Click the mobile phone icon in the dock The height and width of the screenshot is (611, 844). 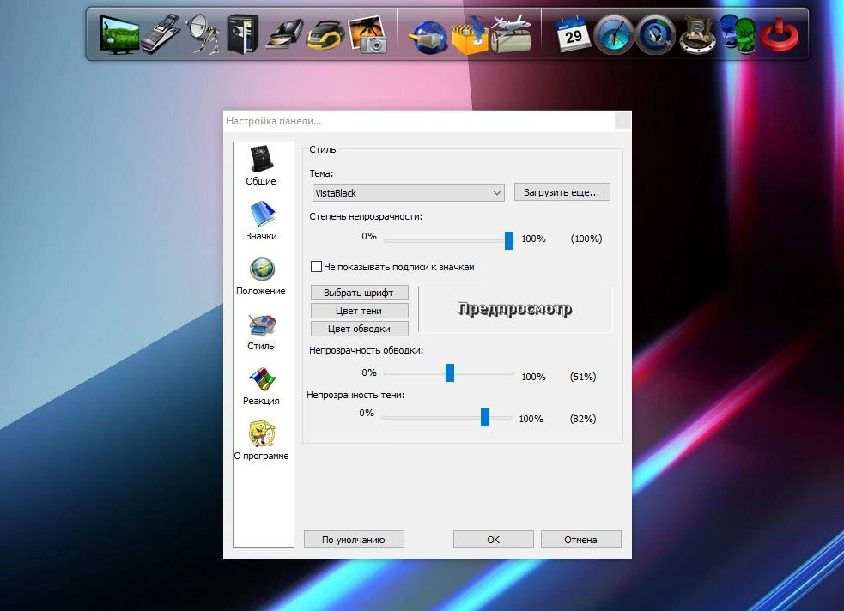[x=161, y=34]
